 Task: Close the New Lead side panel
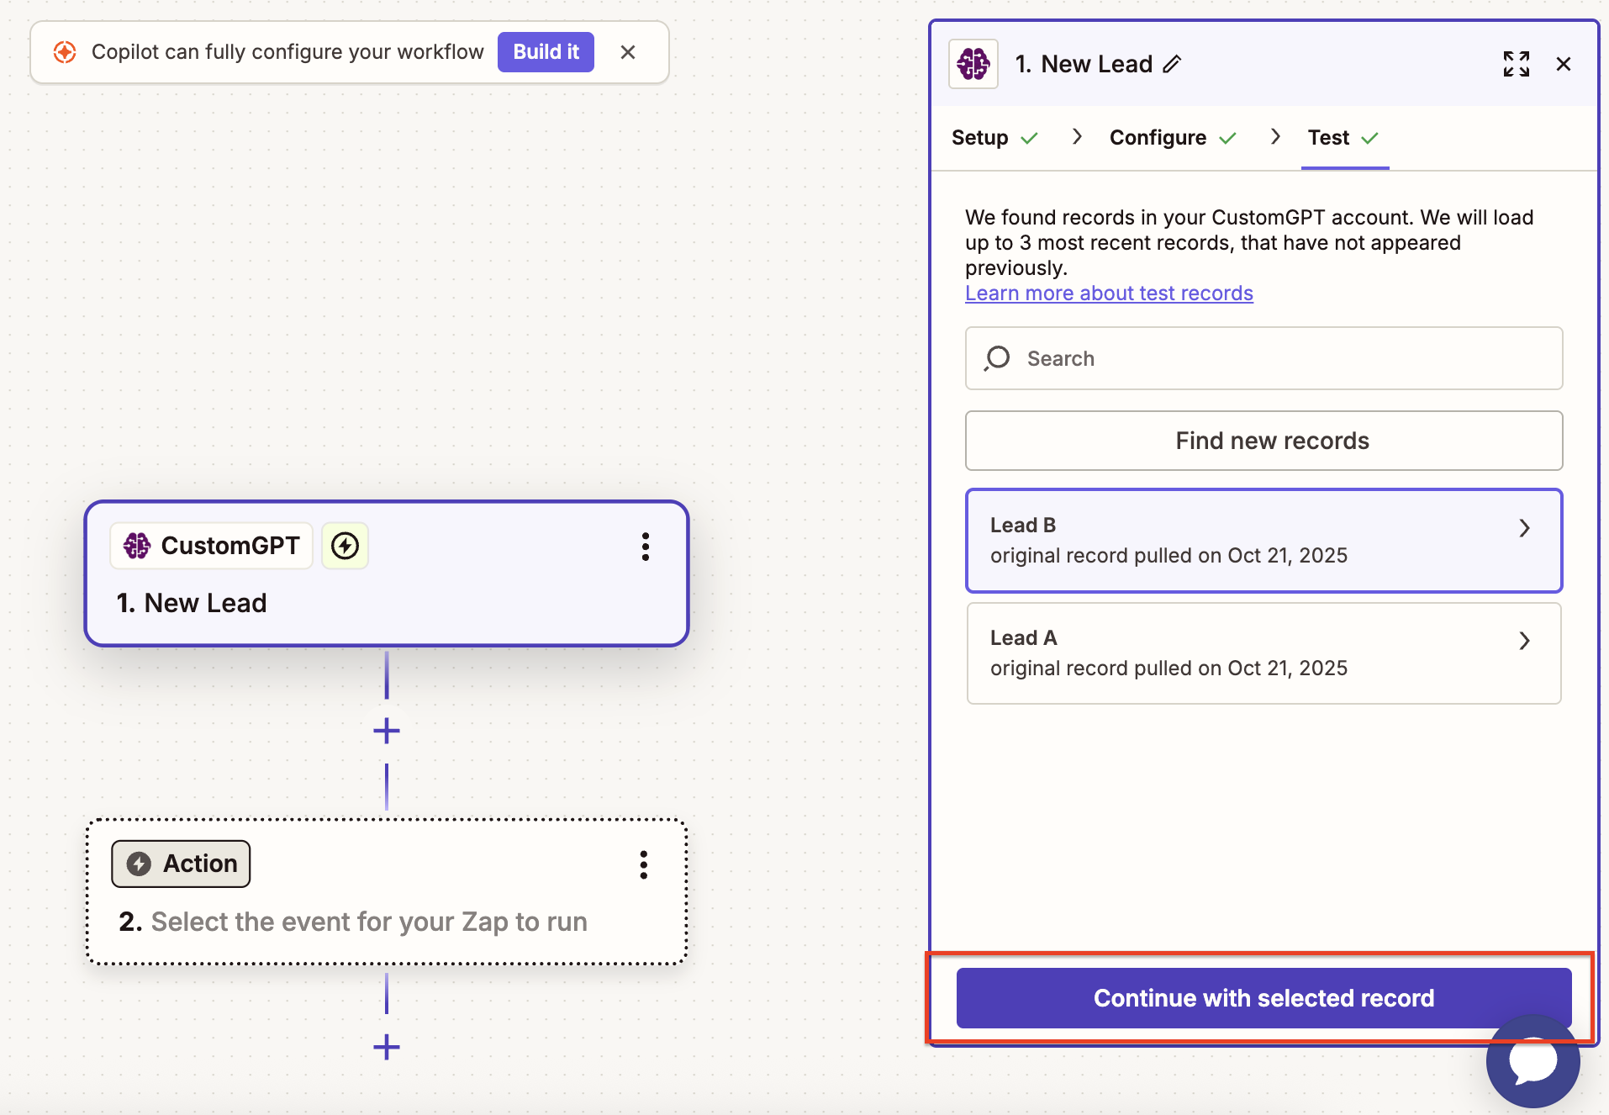pos(1564,64)
